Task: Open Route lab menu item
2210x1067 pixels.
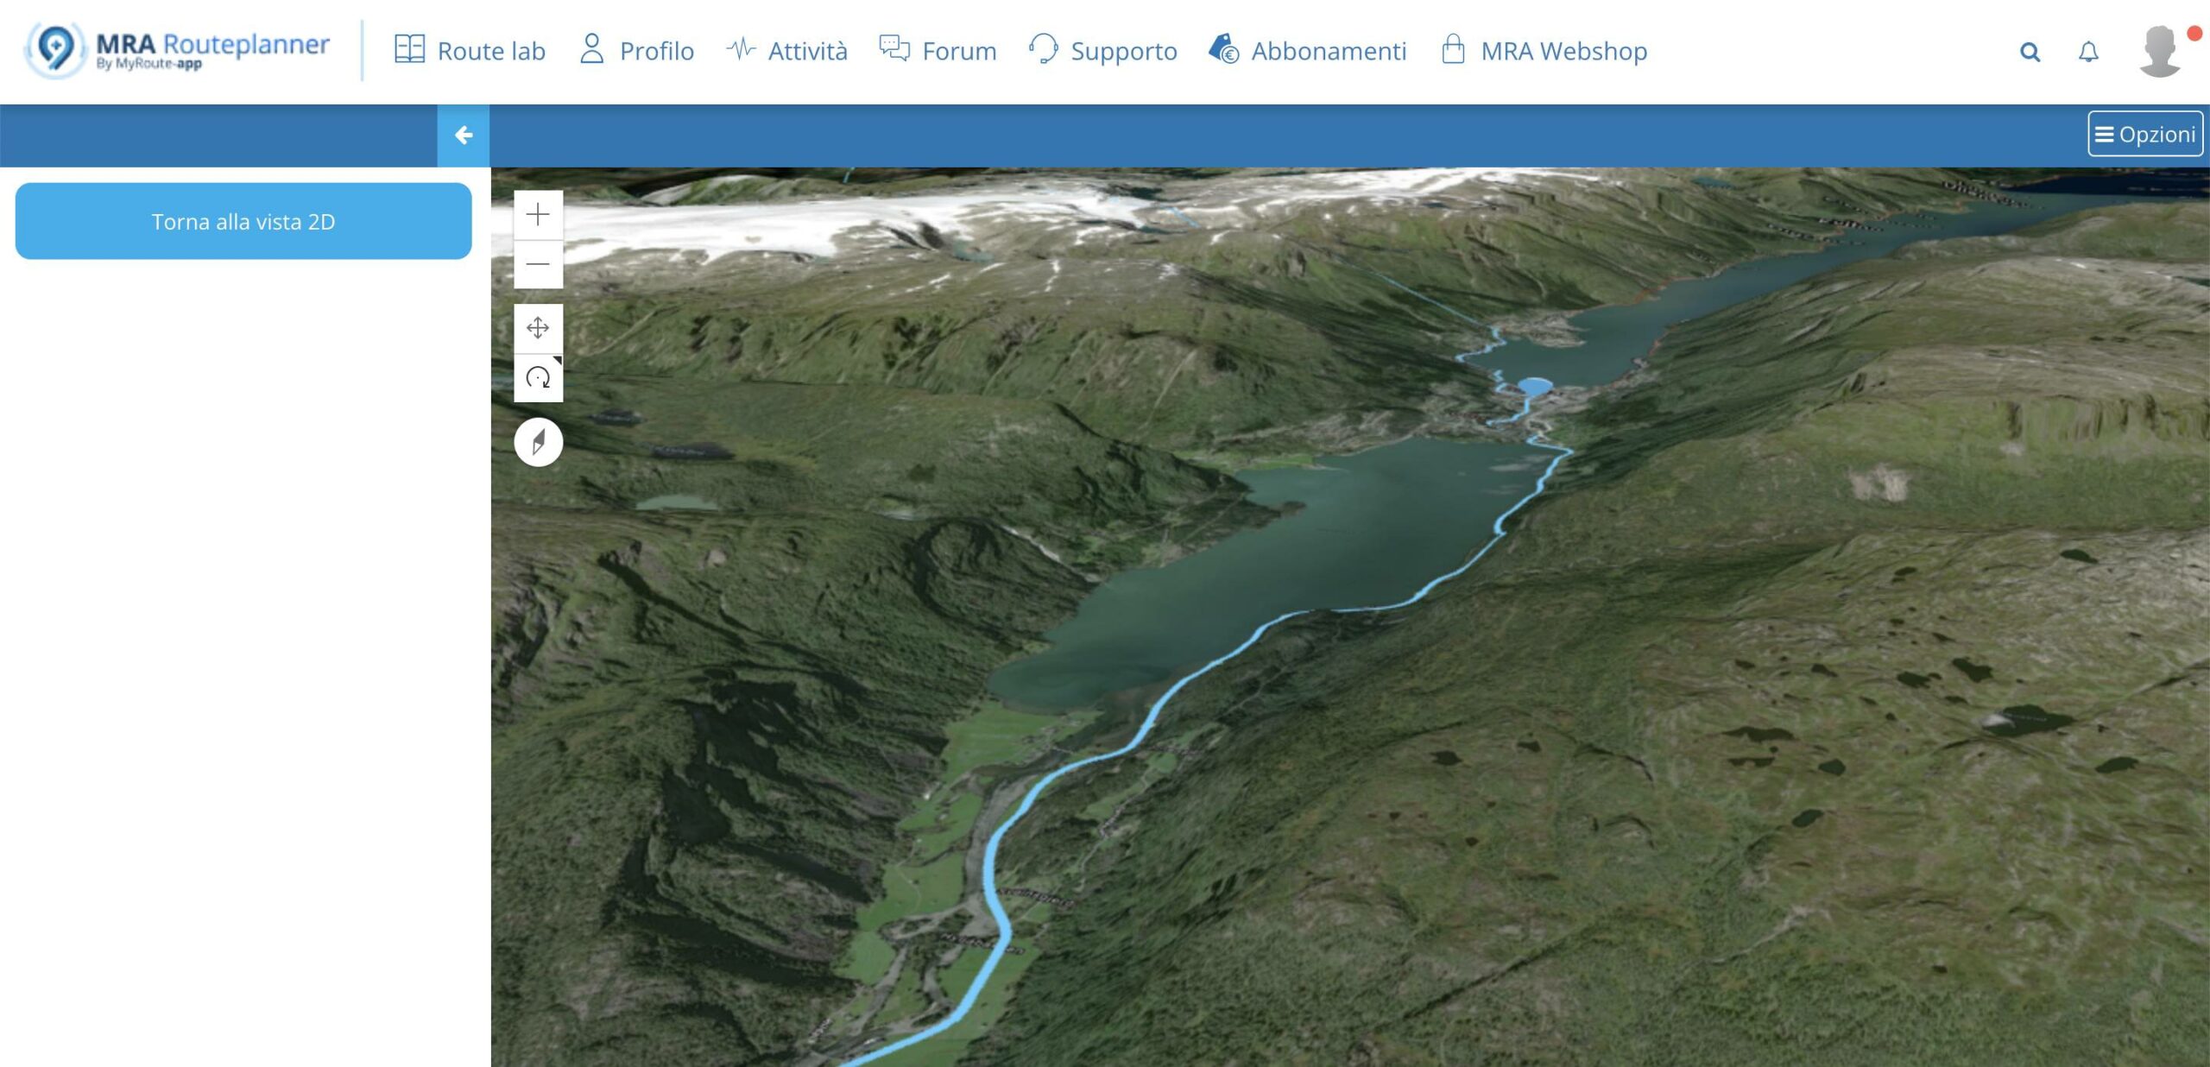Action: pyautogui.click(x=470, y=51)
